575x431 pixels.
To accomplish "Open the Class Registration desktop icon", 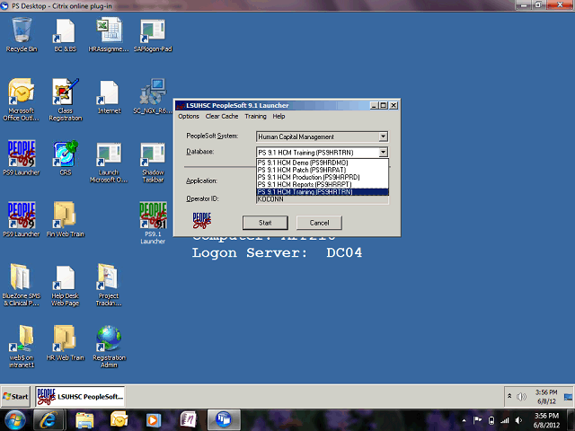I will click(x=66, y=100).
